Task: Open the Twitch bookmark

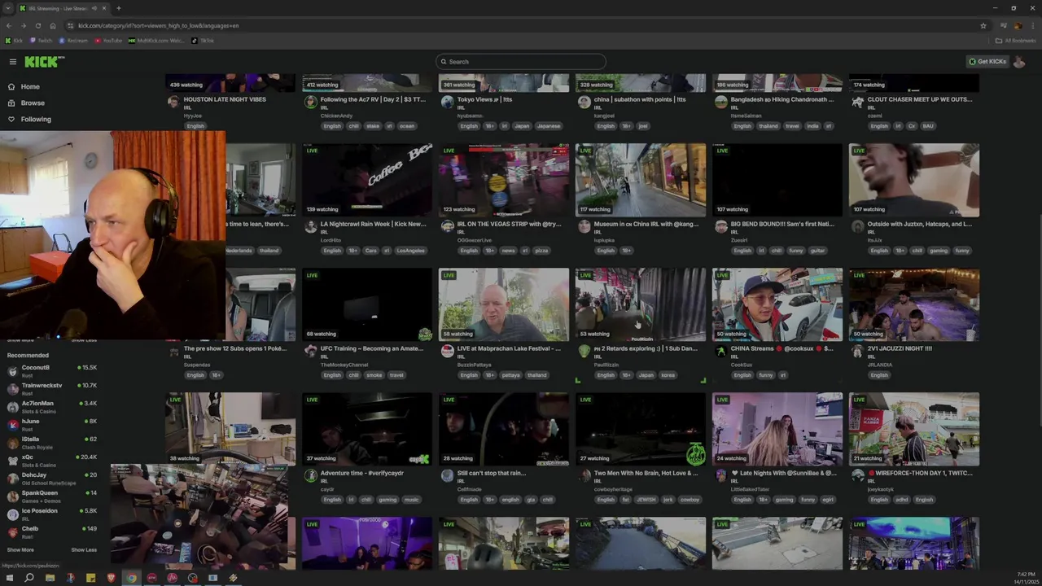Action: coord(42,41)
